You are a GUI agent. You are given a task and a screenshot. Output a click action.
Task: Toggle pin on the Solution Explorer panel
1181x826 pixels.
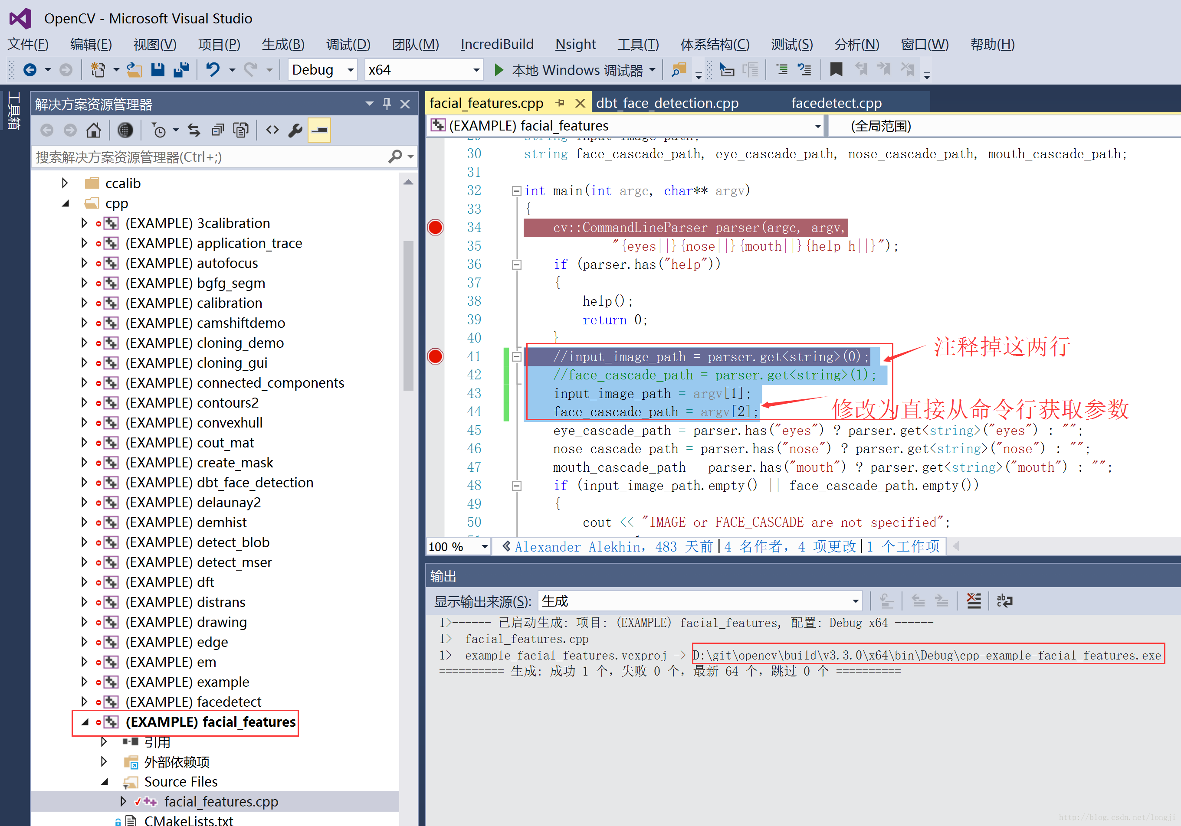point(387,104)
